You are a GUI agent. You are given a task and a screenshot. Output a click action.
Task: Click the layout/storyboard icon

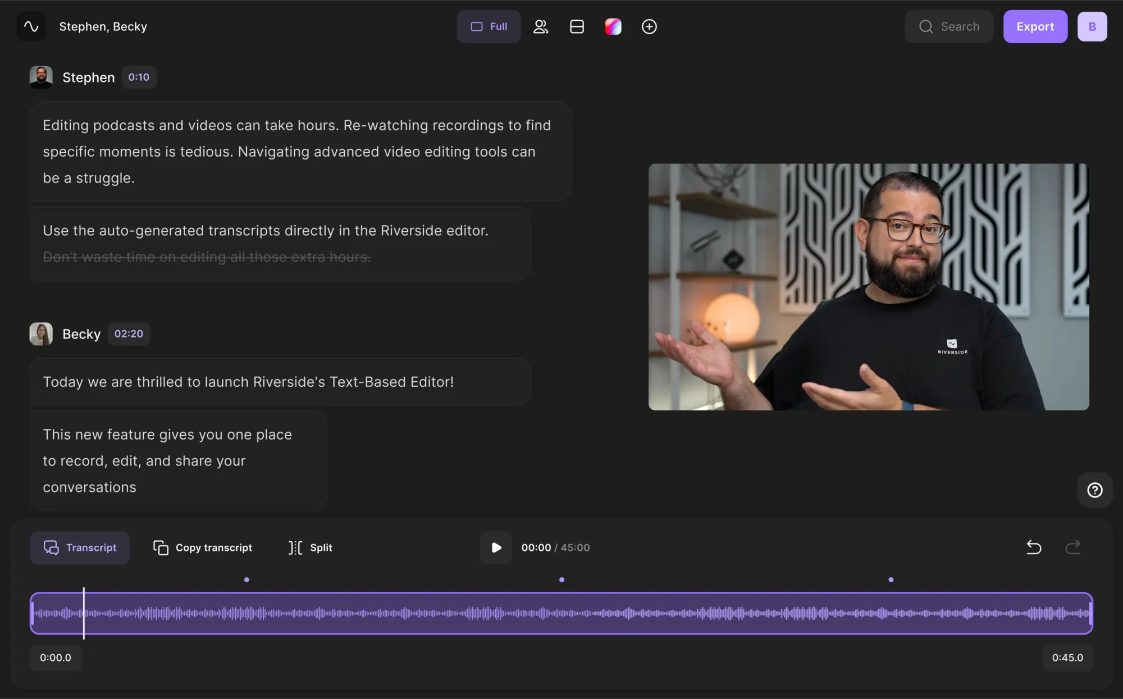point(577,26)
